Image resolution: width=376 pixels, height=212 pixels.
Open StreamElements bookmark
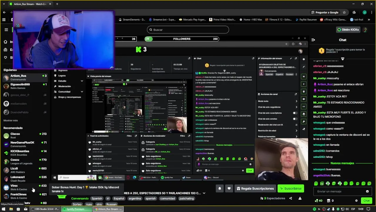click(x=132, y=20)
